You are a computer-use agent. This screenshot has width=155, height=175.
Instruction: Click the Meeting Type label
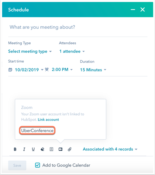pos(19,43)
